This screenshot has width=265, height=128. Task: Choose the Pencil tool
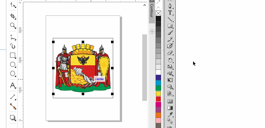(170, 39)
